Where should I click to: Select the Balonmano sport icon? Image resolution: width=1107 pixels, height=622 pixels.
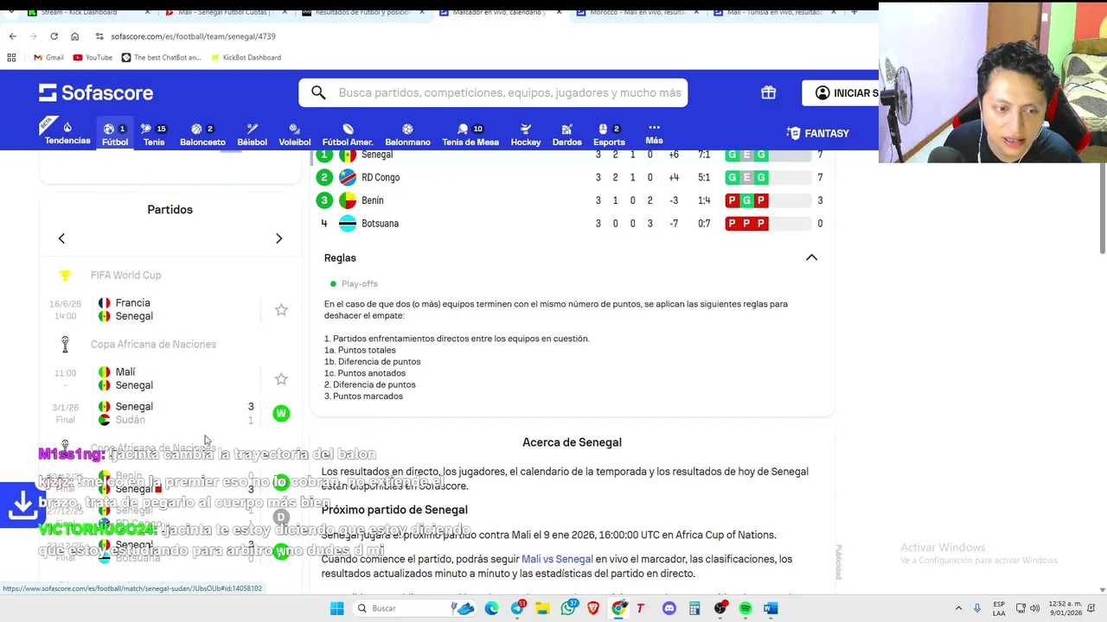[407, 133]
